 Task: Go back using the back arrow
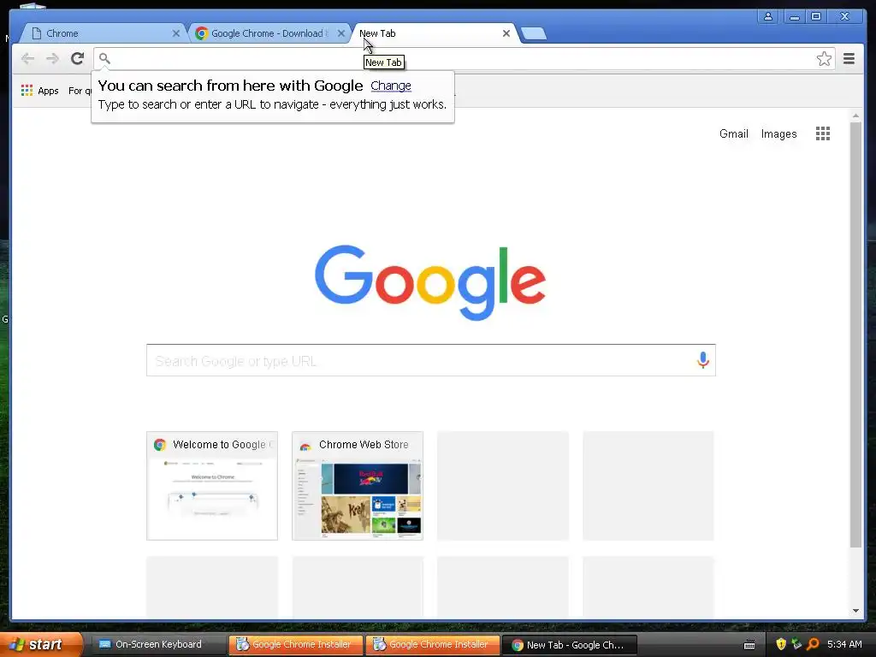point(27,59)
